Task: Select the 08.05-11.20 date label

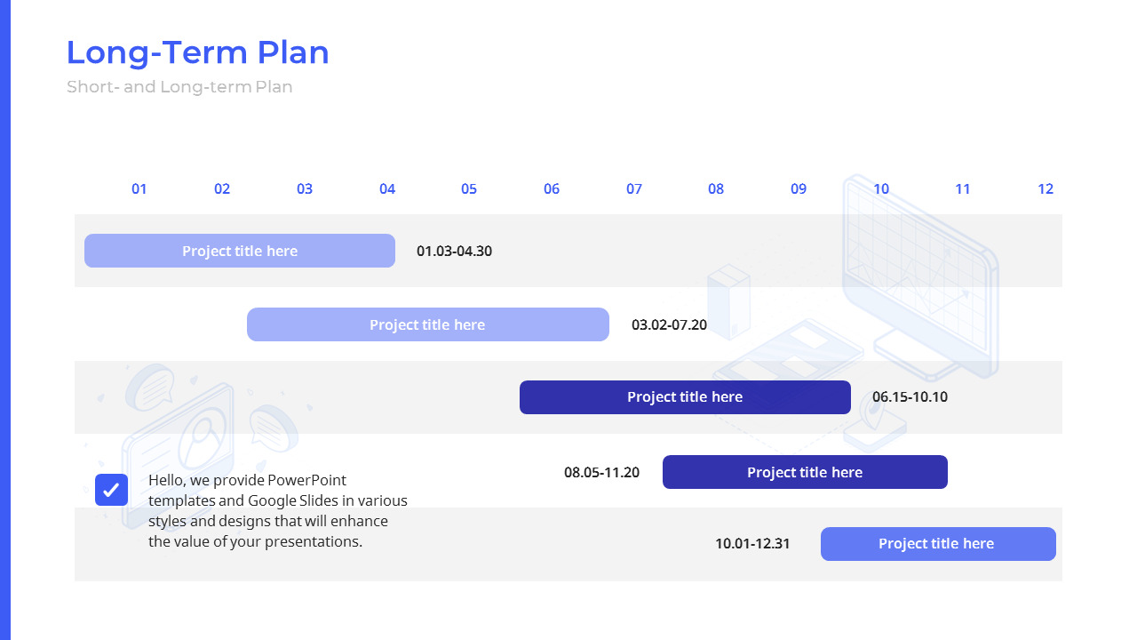Action: [601, 472]
